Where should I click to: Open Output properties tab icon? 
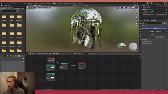coord(140,29)
